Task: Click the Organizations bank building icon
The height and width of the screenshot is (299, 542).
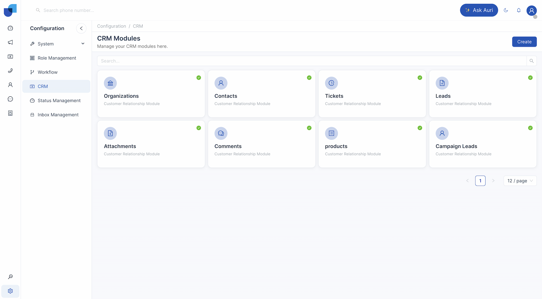Action: [x=110, y=83]
